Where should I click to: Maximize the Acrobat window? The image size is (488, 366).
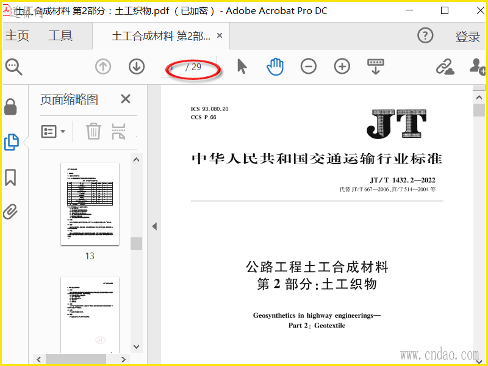[445, 11]
